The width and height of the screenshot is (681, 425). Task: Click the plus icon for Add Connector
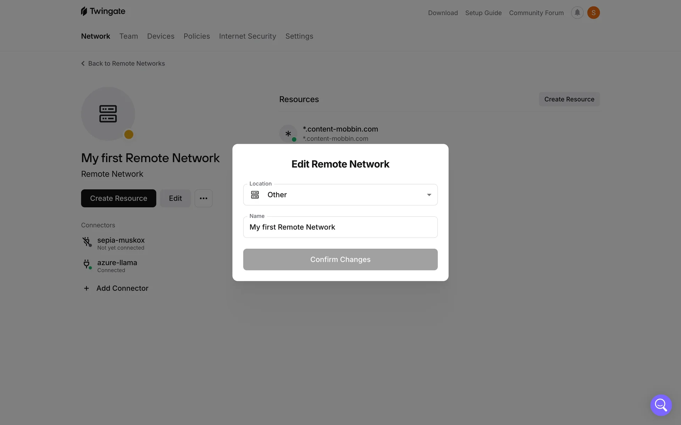tap(86, 288)
